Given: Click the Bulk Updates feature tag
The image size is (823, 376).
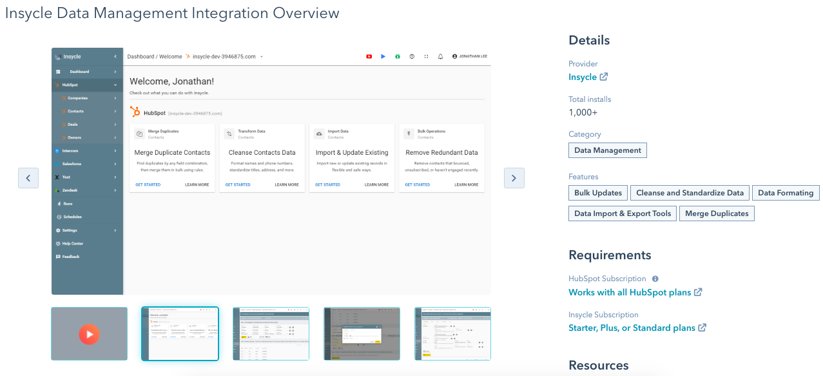Looking at the screenshot, I should [598, 193].
